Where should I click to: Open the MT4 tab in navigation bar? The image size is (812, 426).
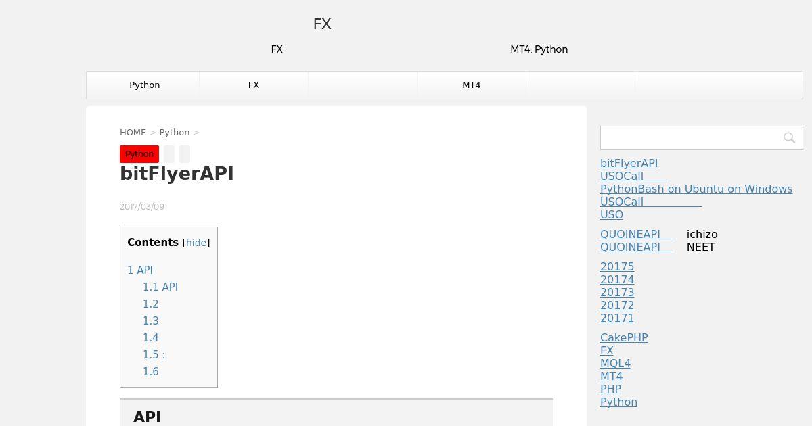[x=472, y=85]
